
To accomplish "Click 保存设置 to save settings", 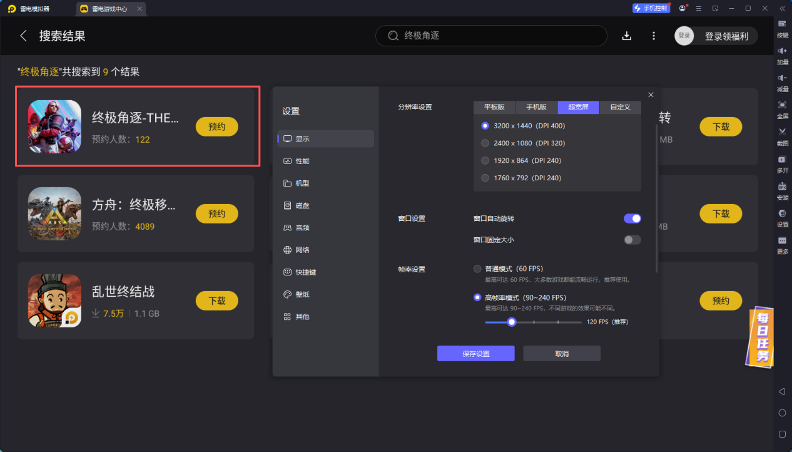I will click(475, 353).
